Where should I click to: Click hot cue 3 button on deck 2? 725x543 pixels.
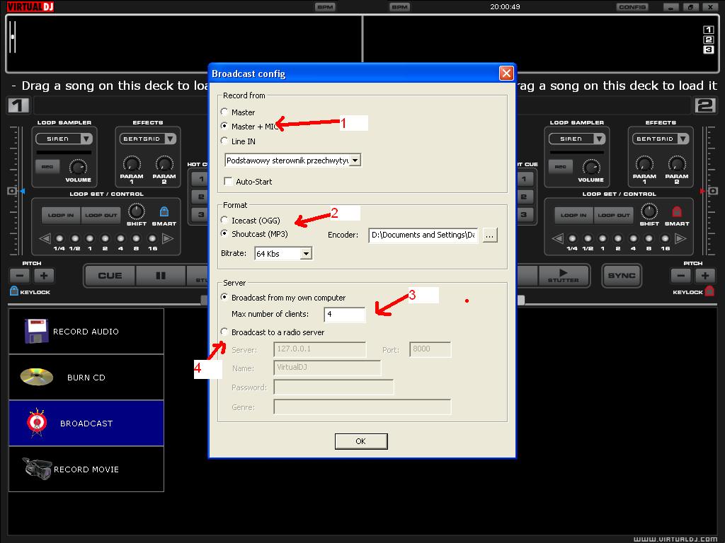[x=525, y=214]
